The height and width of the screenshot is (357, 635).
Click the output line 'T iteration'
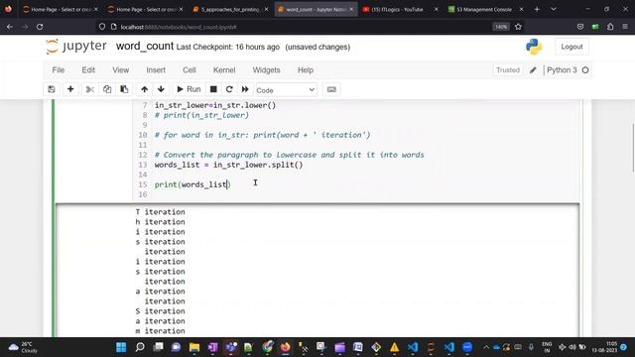click(160, 211)
